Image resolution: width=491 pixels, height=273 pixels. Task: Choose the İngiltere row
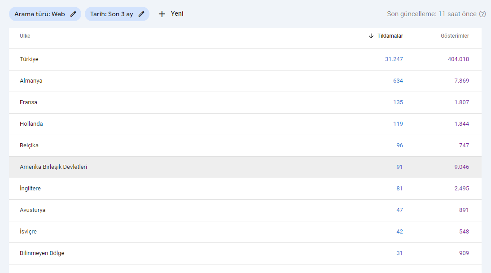(245, 189)
